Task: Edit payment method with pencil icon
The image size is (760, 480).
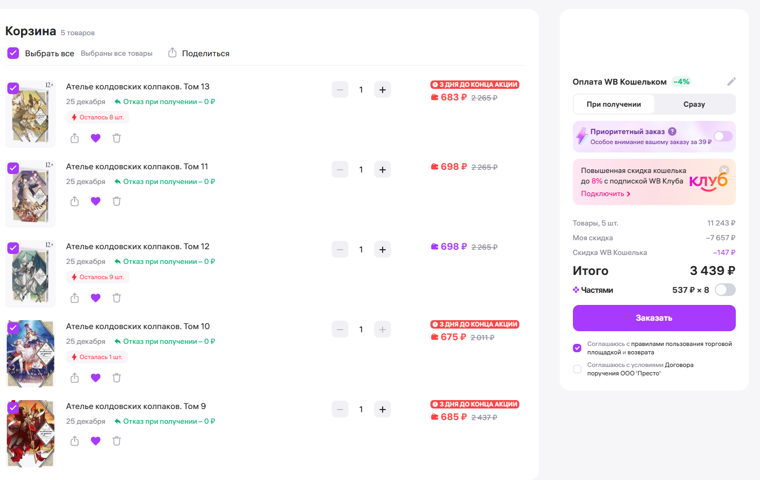Action: [731, 81]
